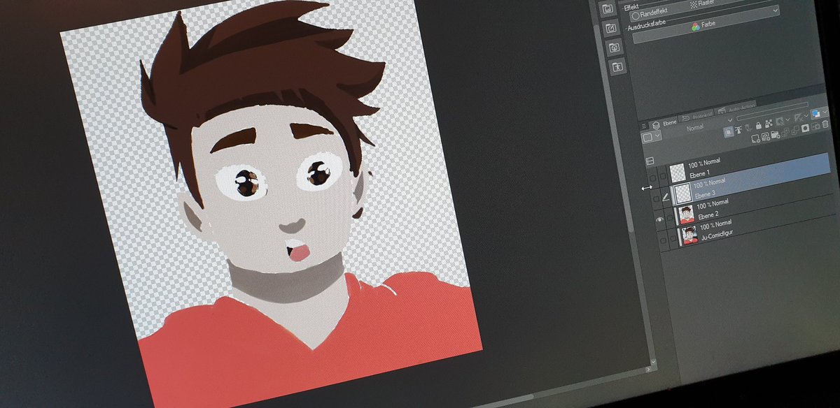Click the Raster effect button
The image size is (840, 408).
pos(703,3)
